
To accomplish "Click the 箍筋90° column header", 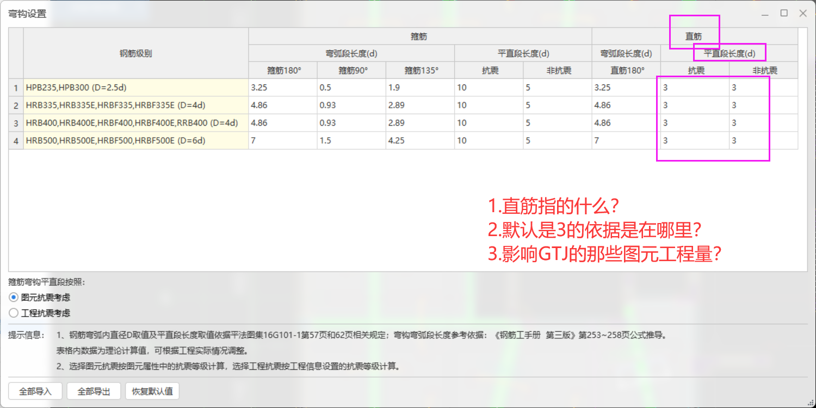I will tap(351, 70).
